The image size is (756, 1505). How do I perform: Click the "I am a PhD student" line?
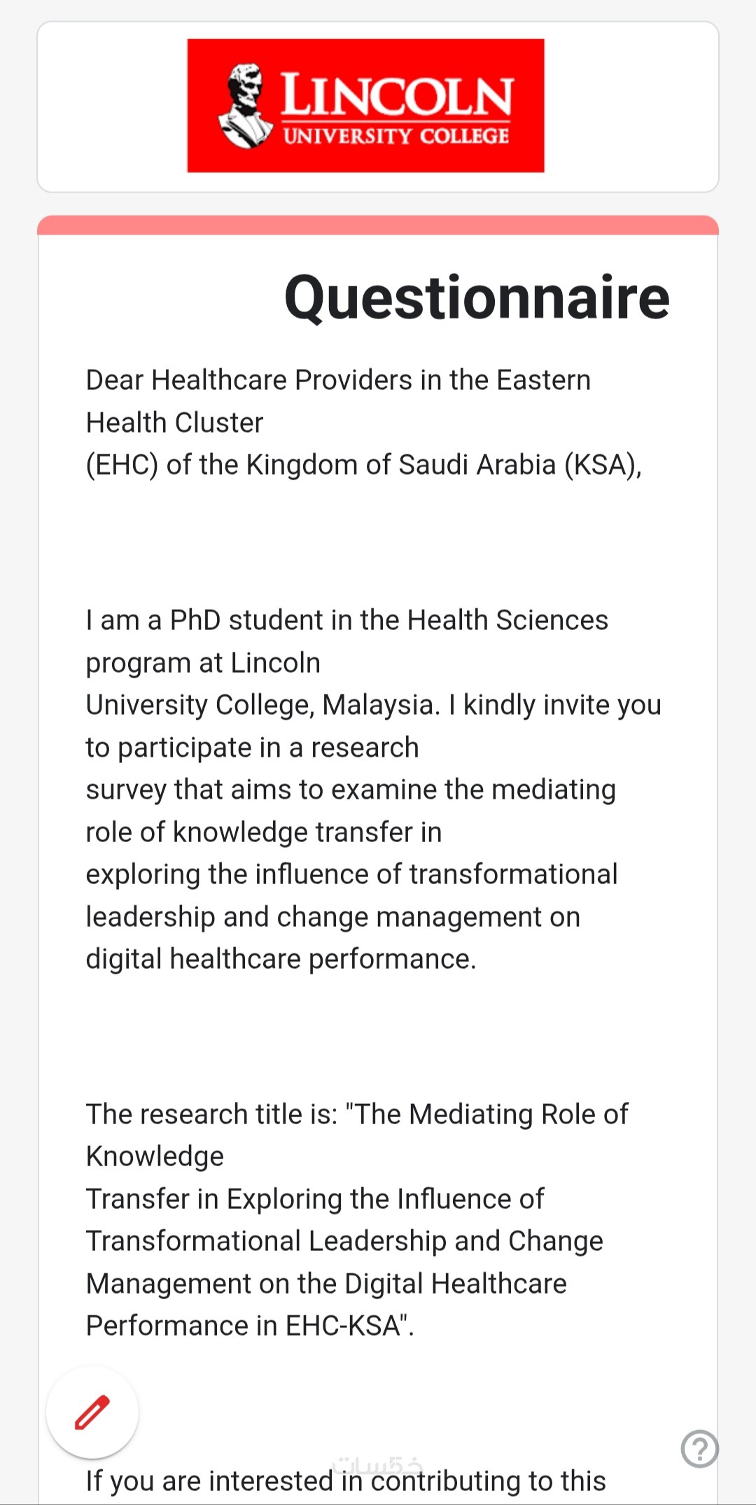[346, 620]
